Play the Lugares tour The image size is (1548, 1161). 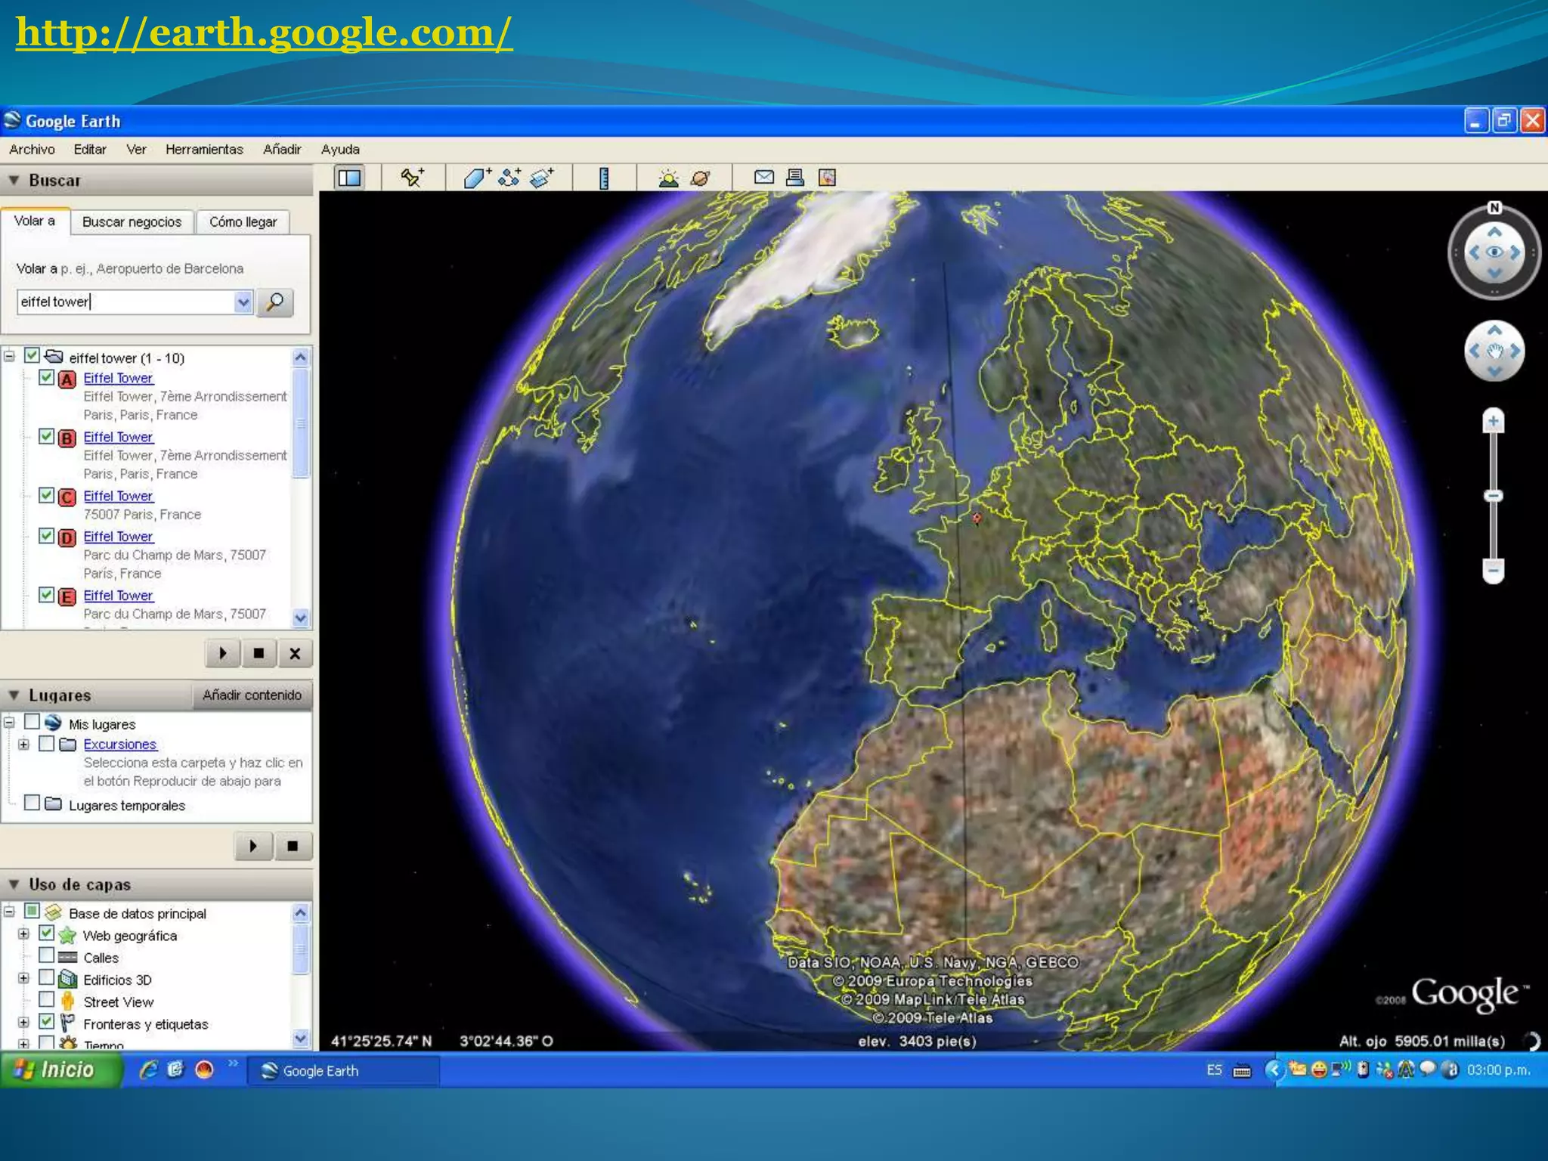coord(253,846)
